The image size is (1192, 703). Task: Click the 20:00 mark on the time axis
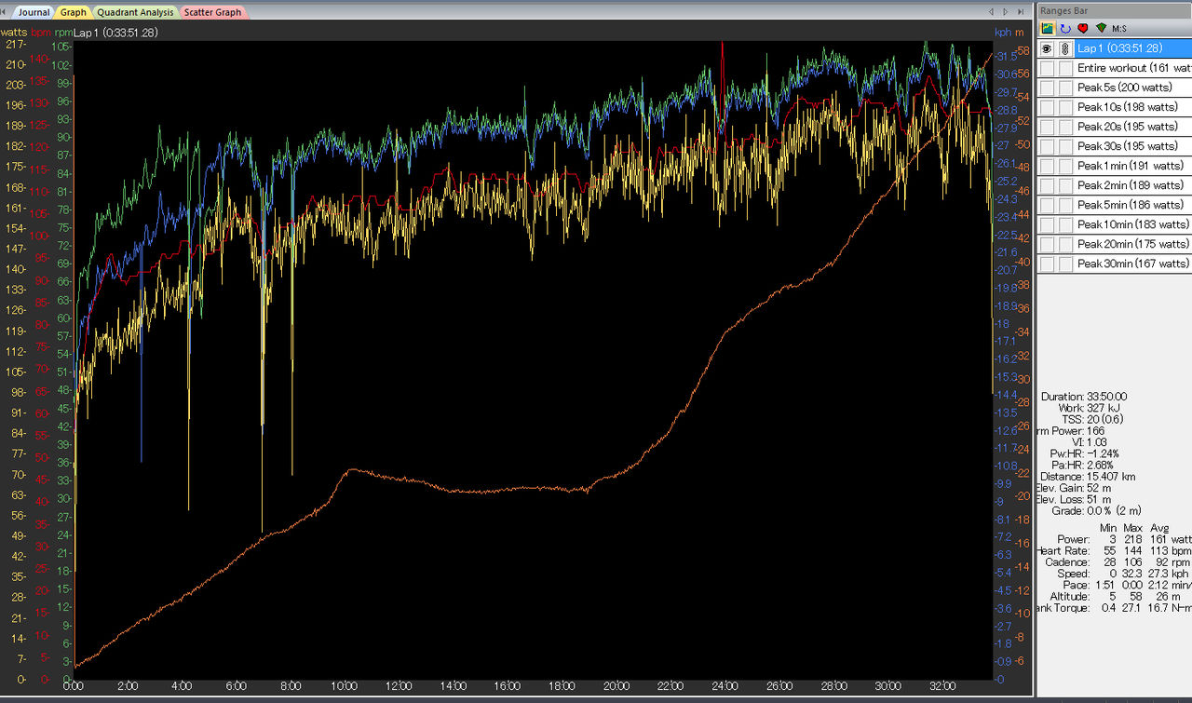[x=616, y=686]
